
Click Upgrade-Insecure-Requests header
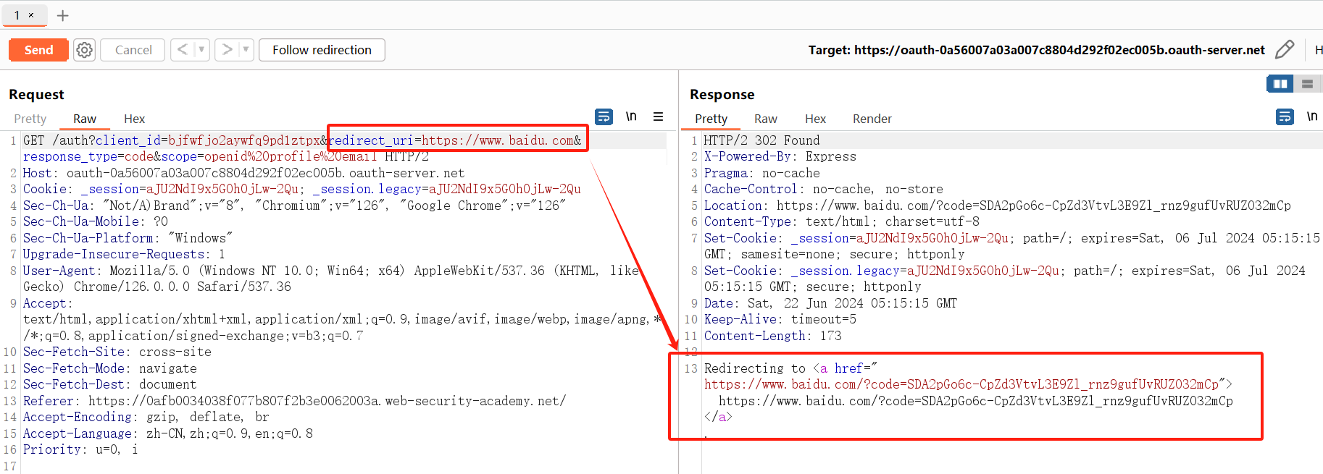tap(124, 254)
